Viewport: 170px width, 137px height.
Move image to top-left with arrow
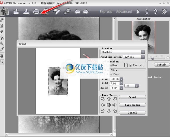click(103, 99)
